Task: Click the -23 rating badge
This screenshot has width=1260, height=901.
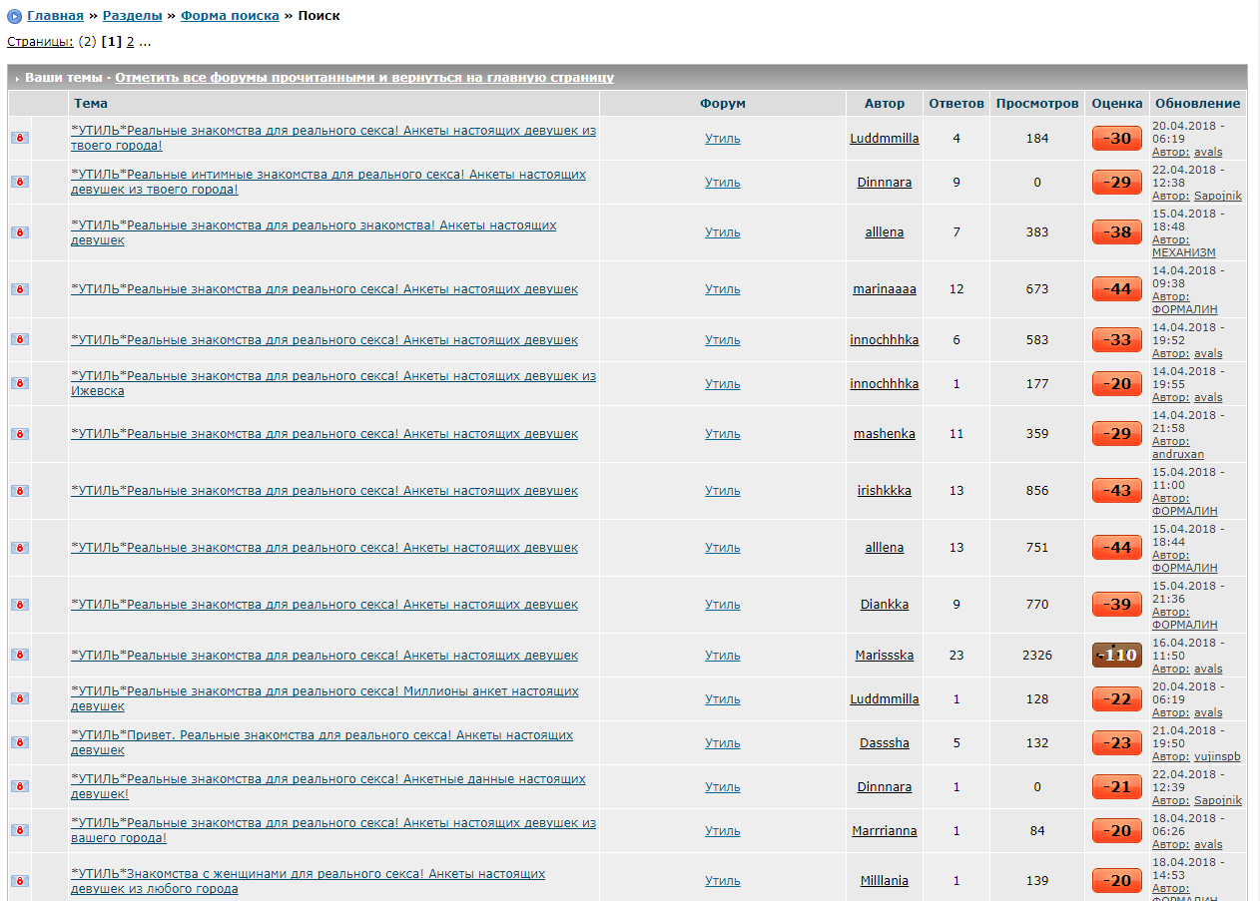Action: coord(1117,743)
